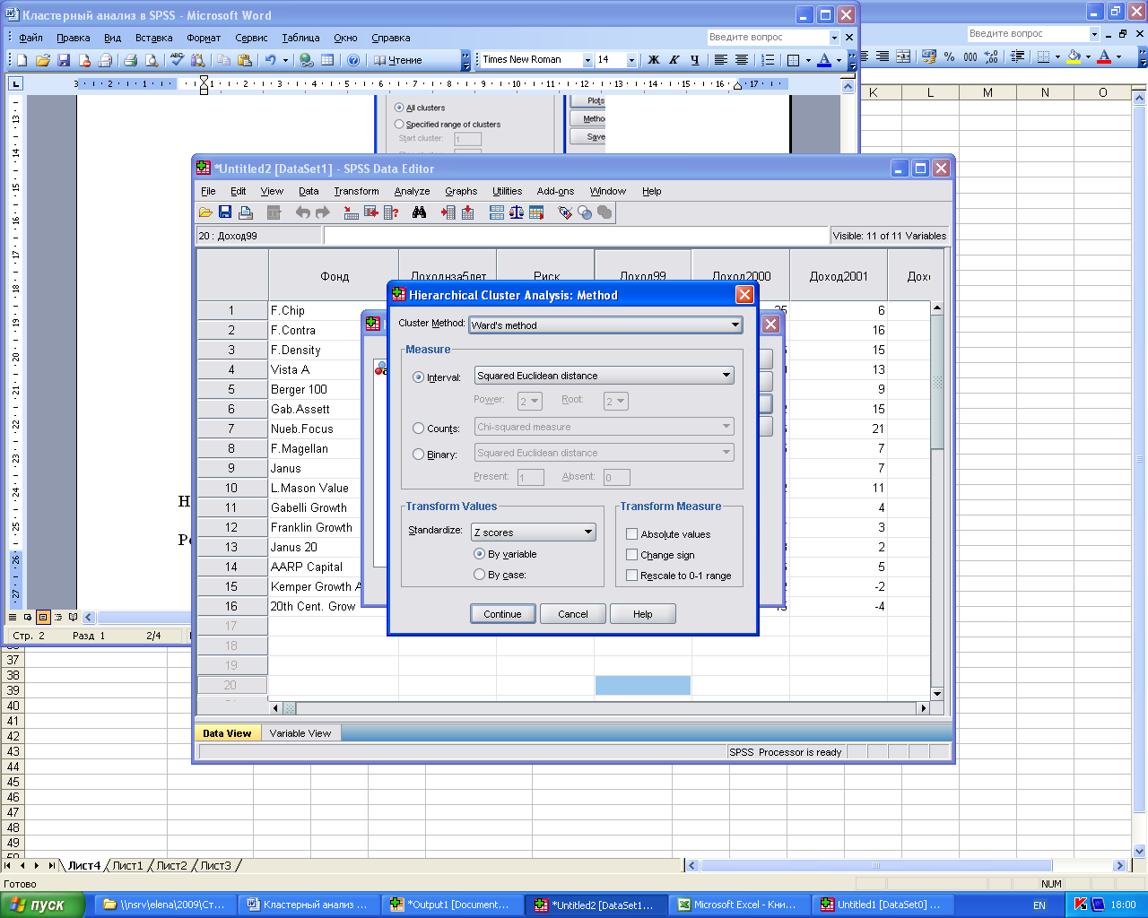1148x918 pixels.
Task: Print icon in SPSS Data Editor toolbar
Action: pos(246,212)
